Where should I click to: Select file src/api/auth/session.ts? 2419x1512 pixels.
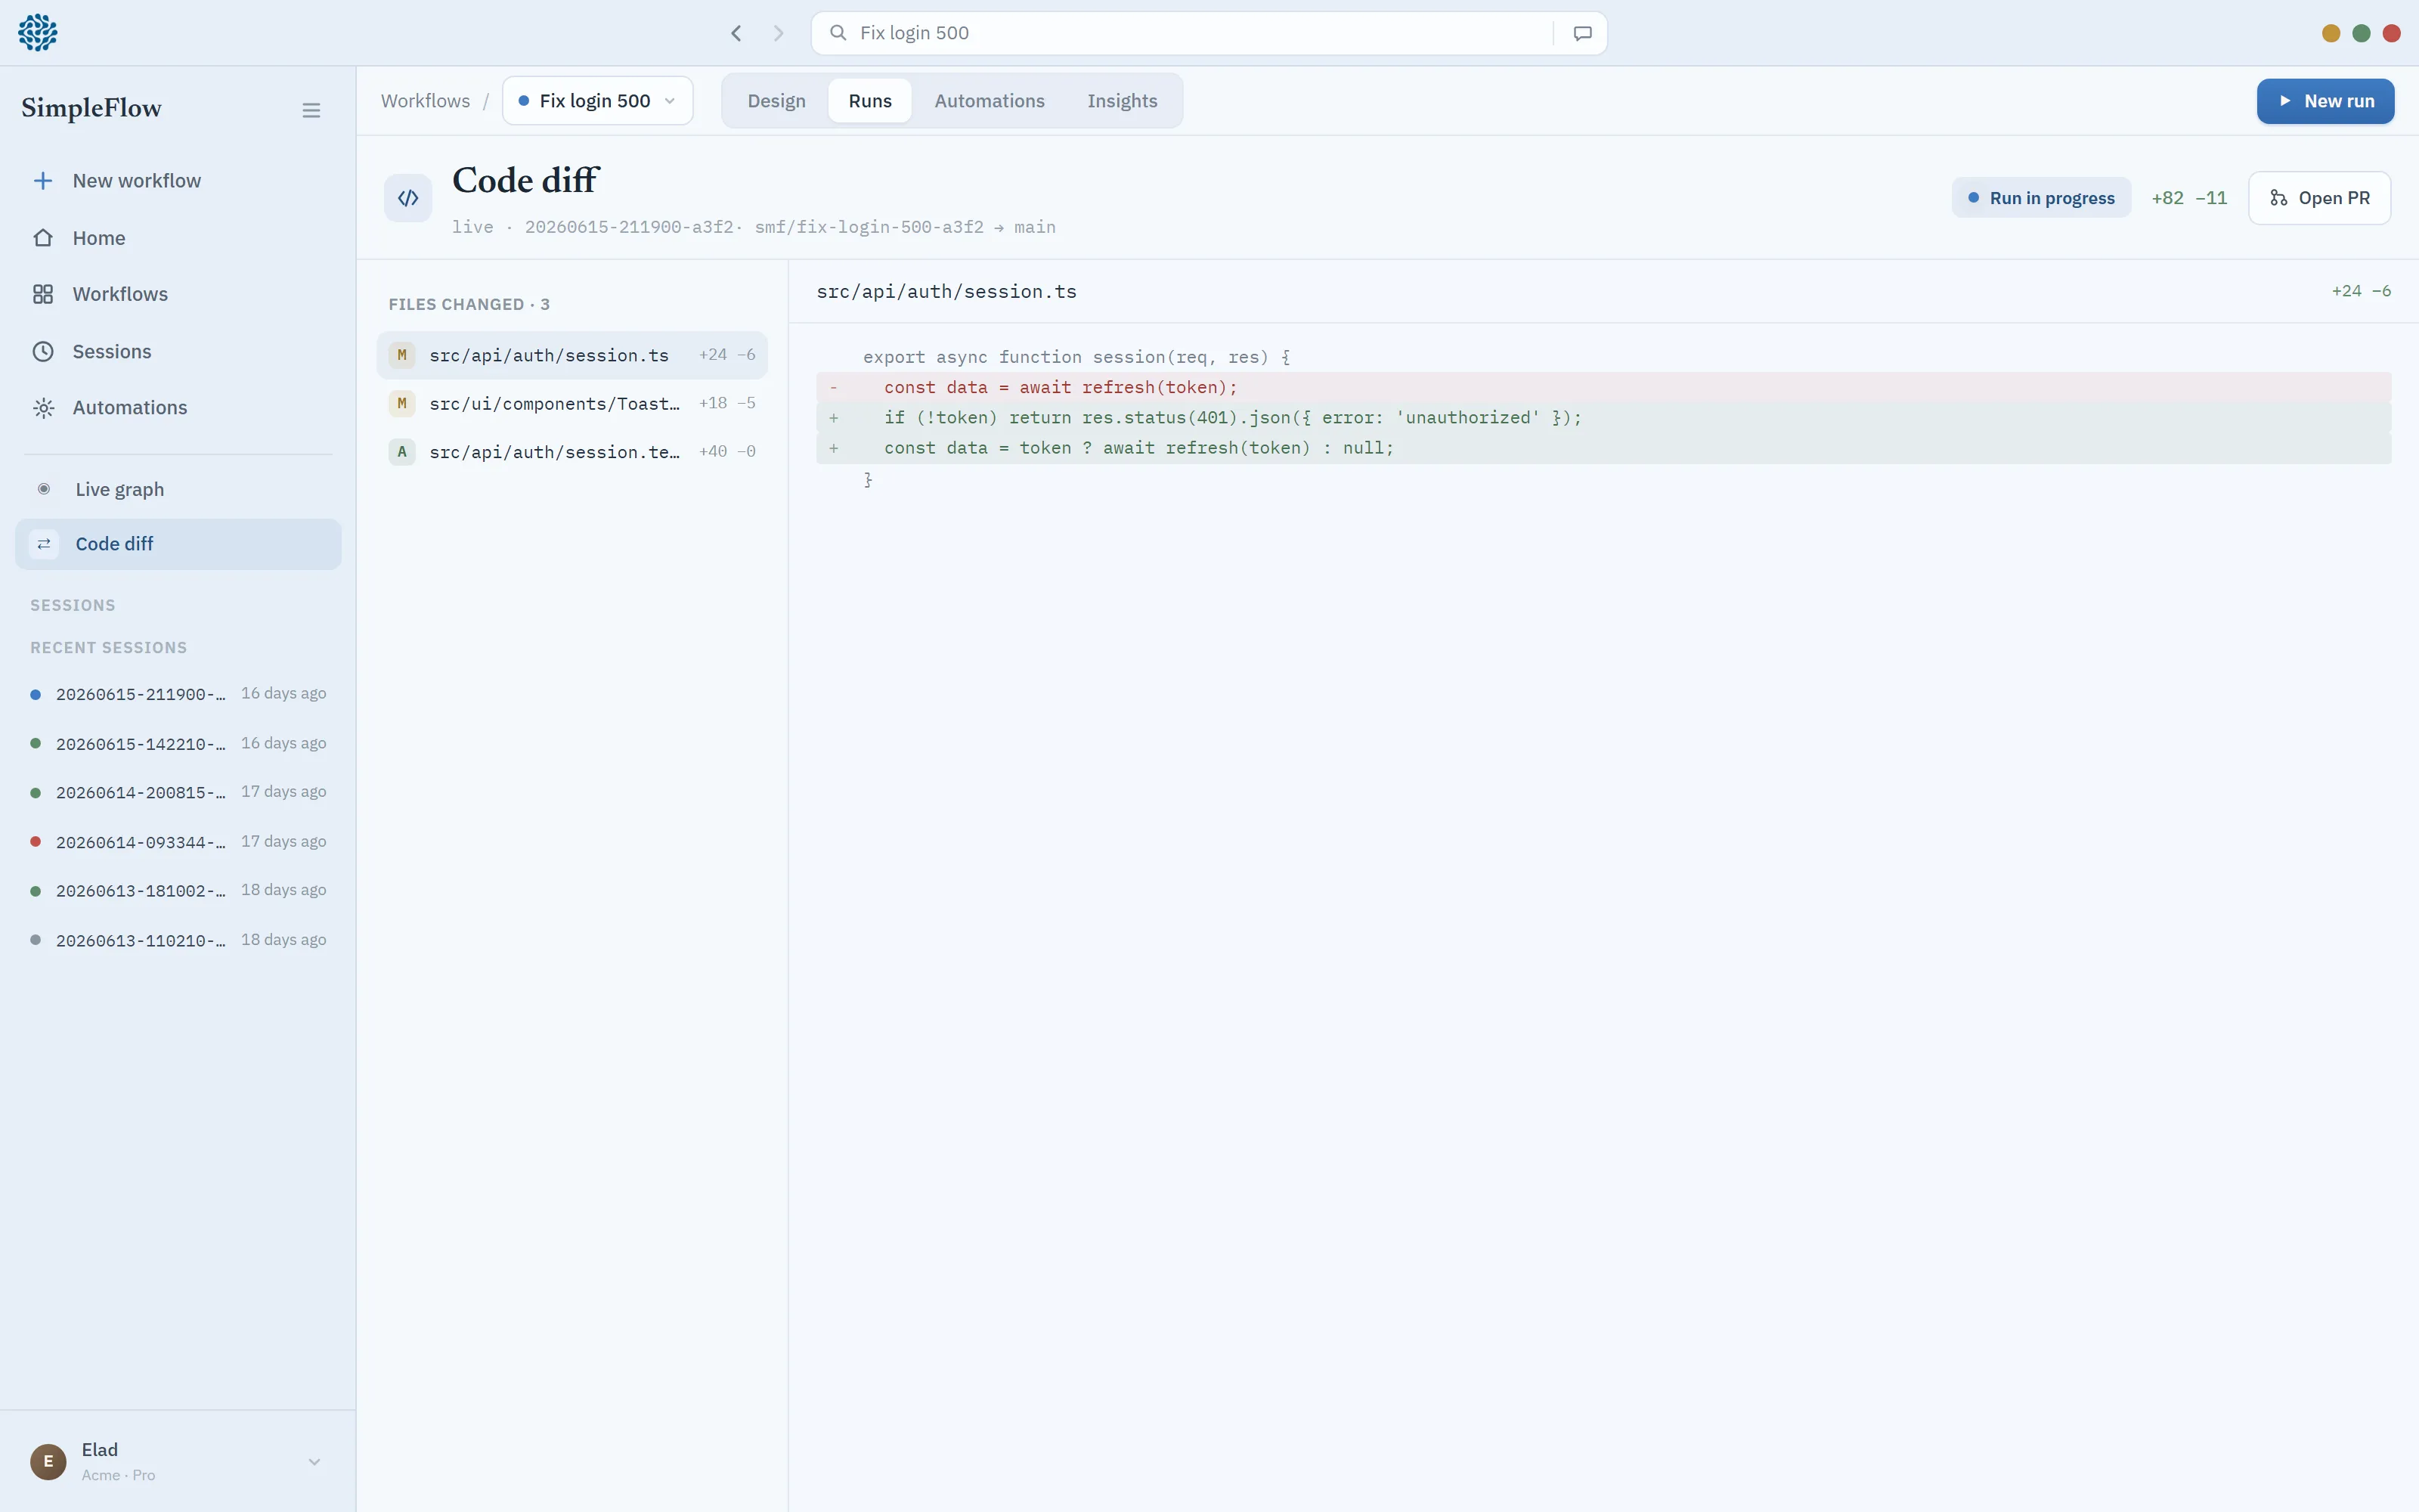coord(571,355)
